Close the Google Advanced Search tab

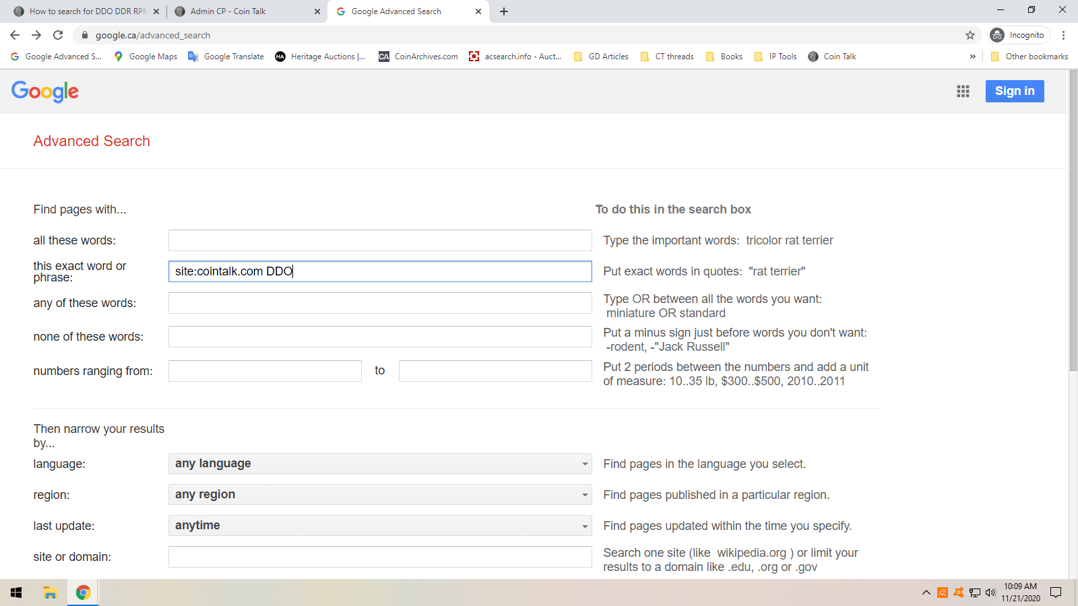[478, 11]
